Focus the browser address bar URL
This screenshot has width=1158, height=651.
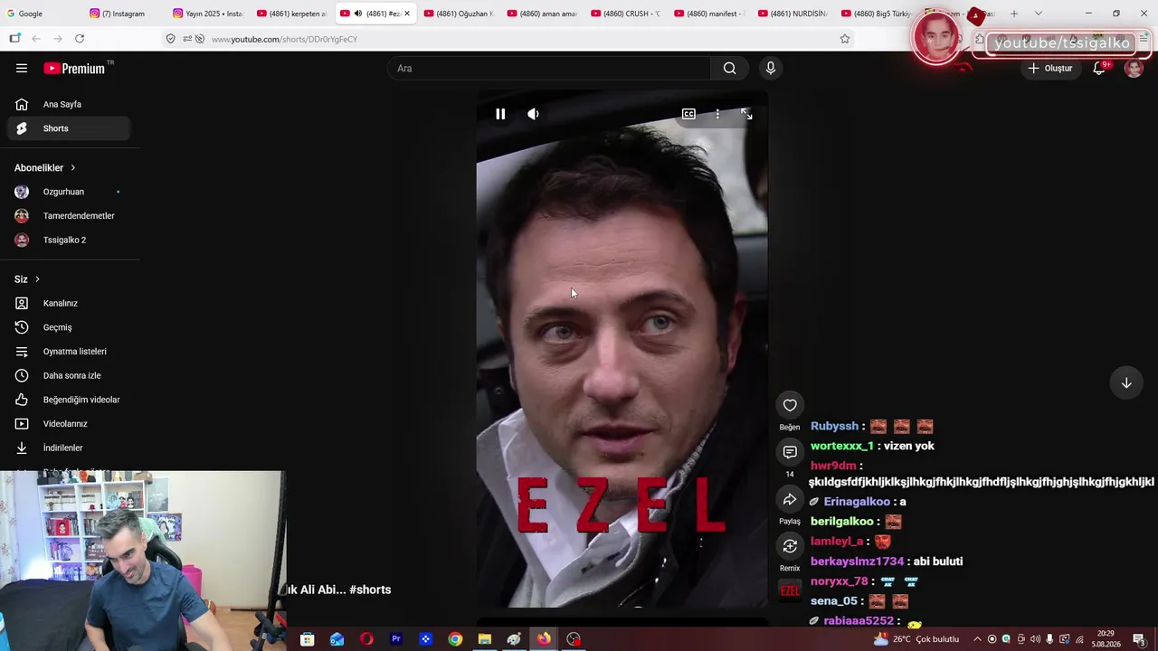(284, 39)
